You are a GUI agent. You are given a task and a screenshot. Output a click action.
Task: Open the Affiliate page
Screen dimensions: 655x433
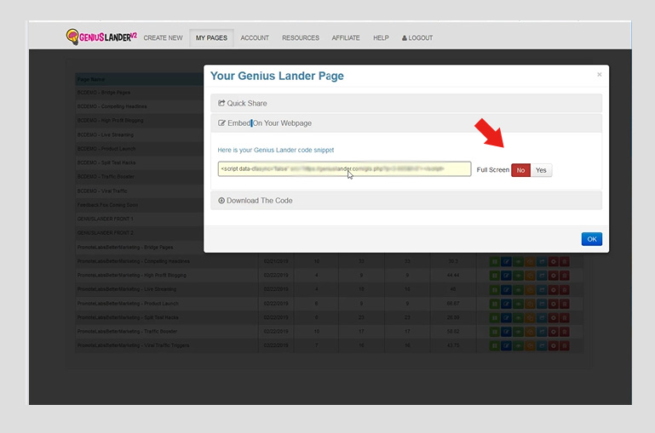point(346,38)
